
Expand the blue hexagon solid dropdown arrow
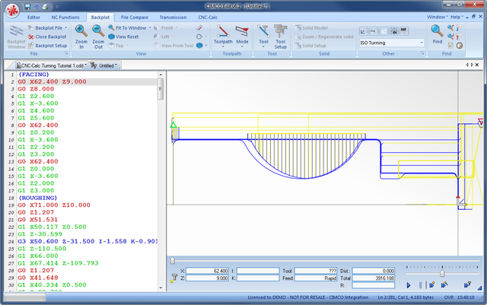205,46
